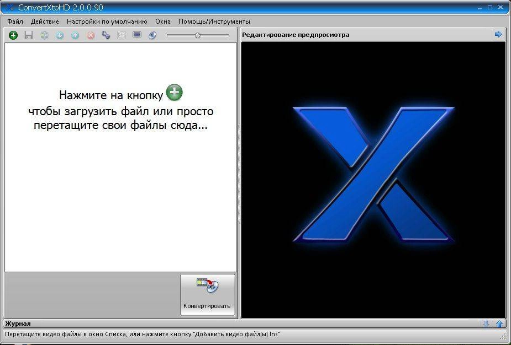Open the Файл menu
Viewport: 511px width, 345px height.
point(15,21)
